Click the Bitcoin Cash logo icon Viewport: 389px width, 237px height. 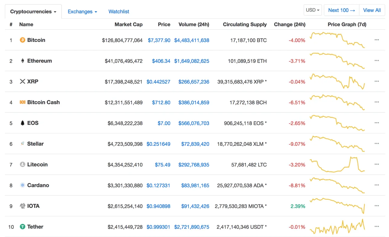tap(22, 102)
